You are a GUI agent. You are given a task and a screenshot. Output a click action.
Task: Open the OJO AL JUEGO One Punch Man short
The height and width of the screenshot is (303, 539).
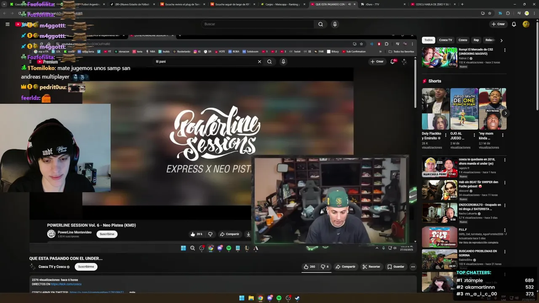[464, 109]
